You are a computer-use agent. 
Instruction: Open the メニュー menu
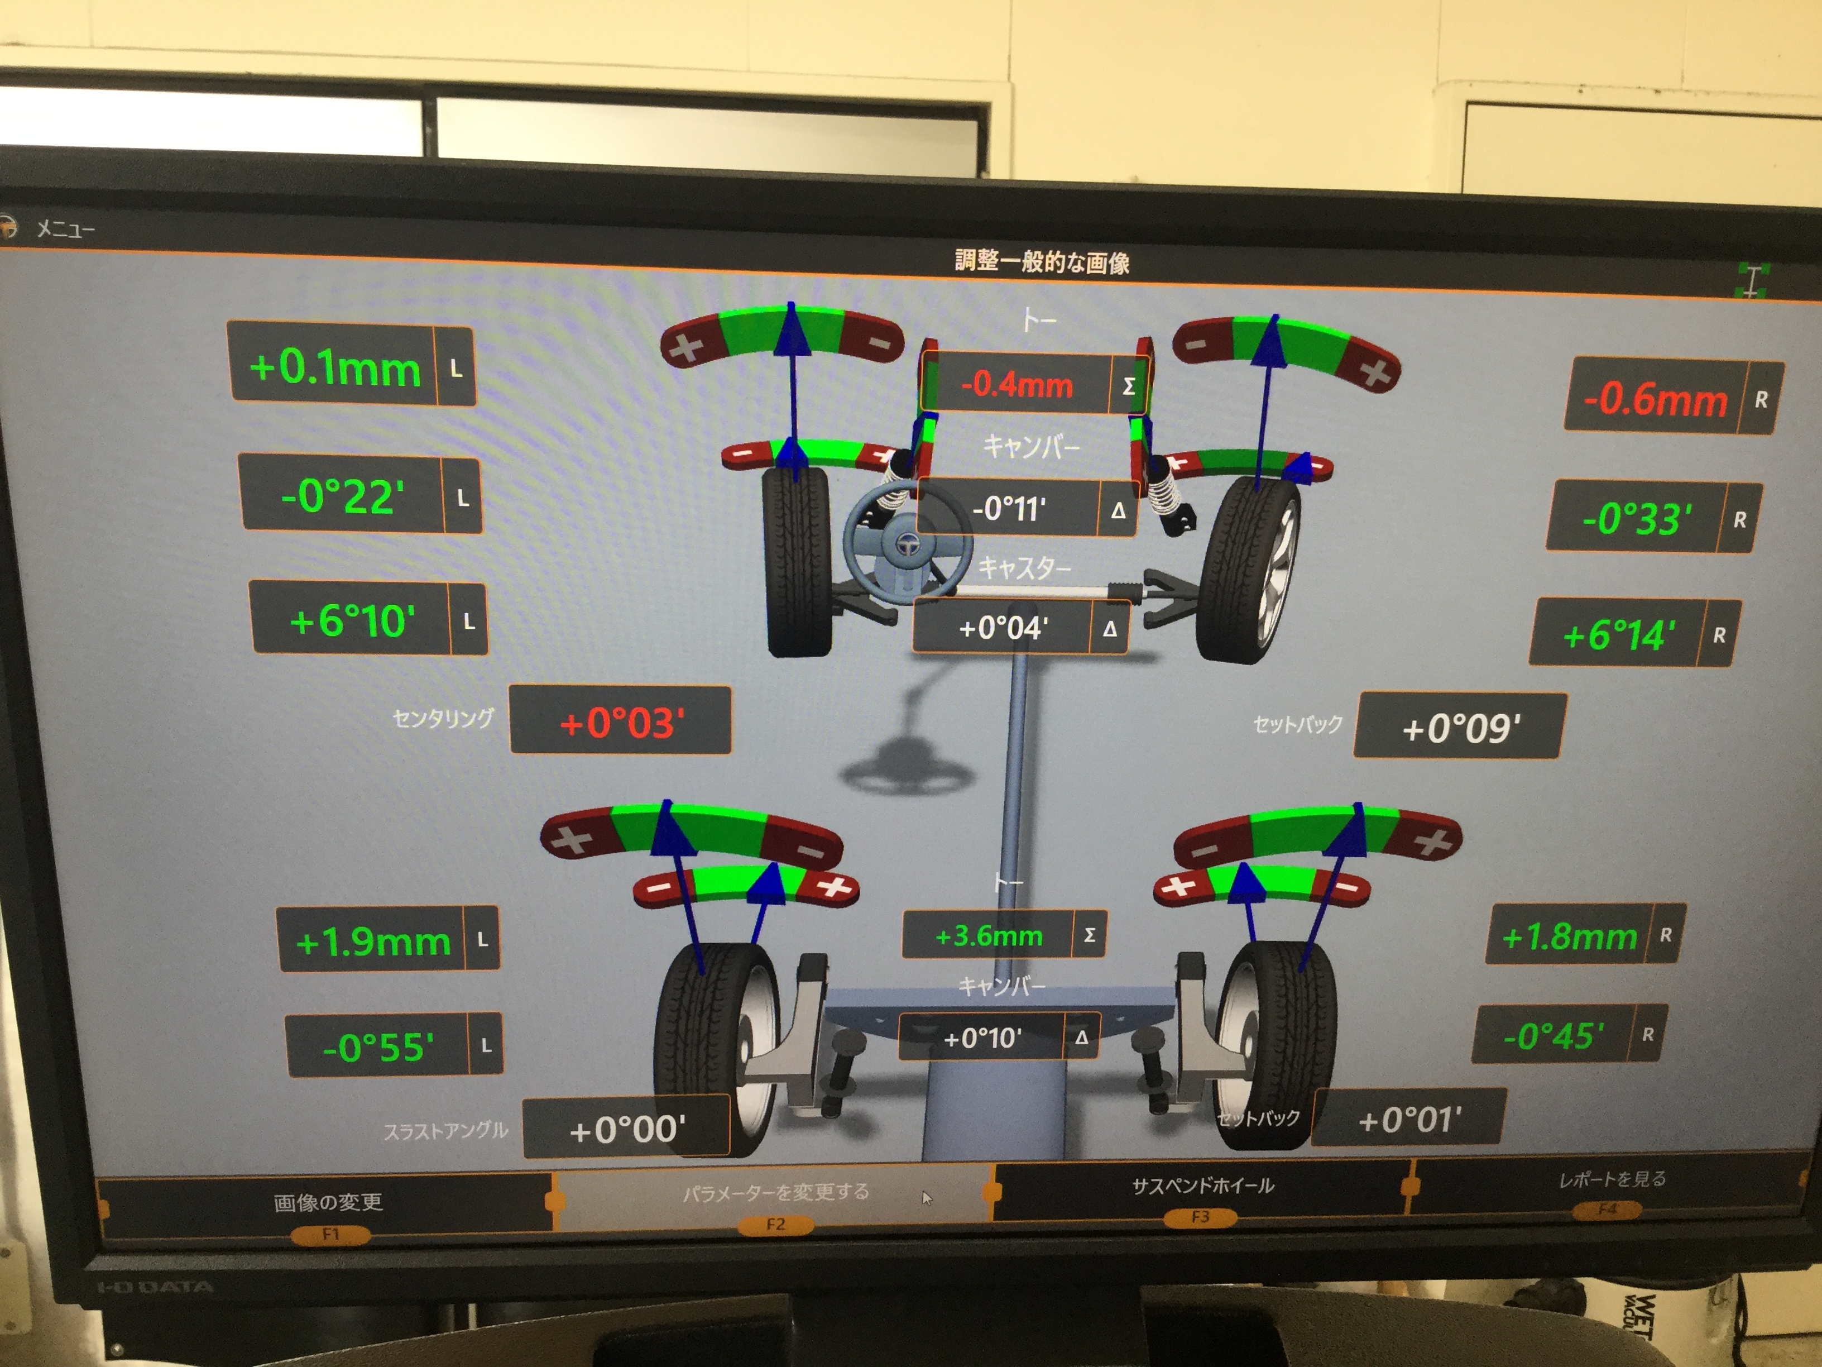point(66,228)
